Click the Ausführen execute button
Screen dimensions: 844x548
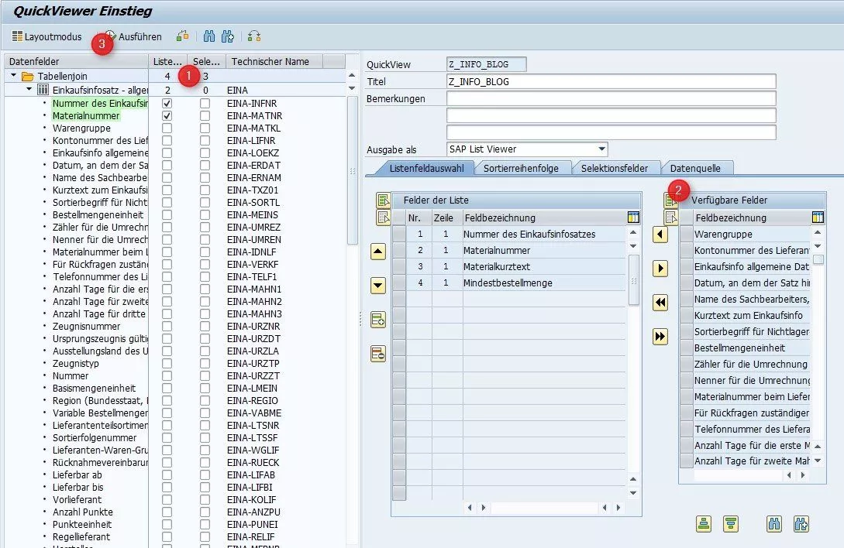(x=133, y=36)
